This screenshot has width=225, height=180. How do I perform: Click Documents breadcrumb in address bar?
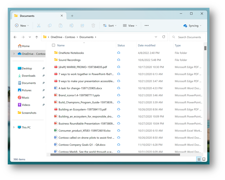click(x=86, y=37)
